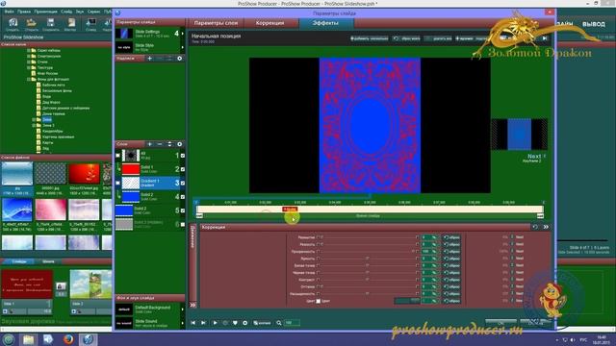Image resolution: width=616 pixels, height=346 pixels.
Task: Expand the Зима 1 folder tree node
Action: [x=35, y=125]
